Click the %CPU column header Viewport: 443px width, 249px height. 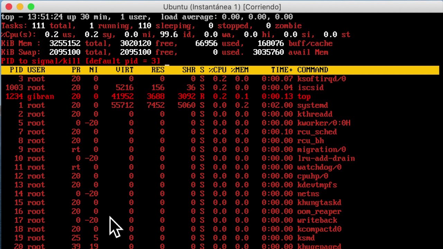coord(217,70)
